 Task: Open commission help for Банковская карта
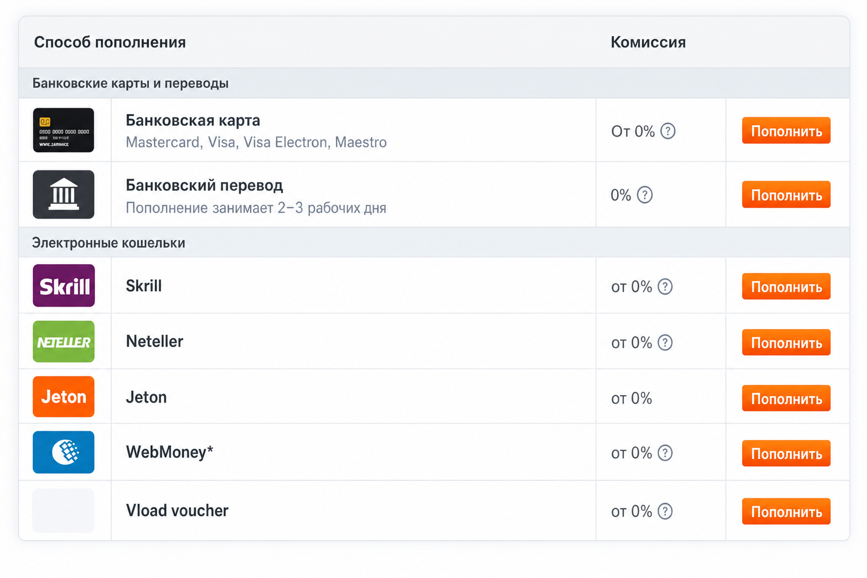(x=668, y=132)
